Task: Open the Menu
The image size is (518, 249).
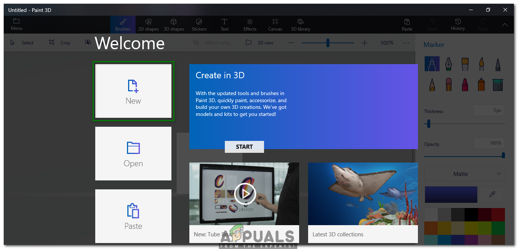Action: tap(16, 25)
